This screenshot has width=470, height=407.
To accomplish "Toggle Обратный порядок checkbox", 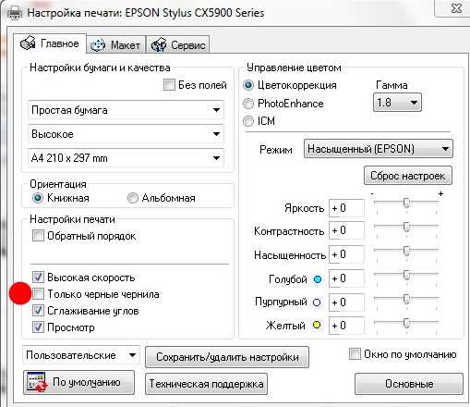I will pos(38,236).
